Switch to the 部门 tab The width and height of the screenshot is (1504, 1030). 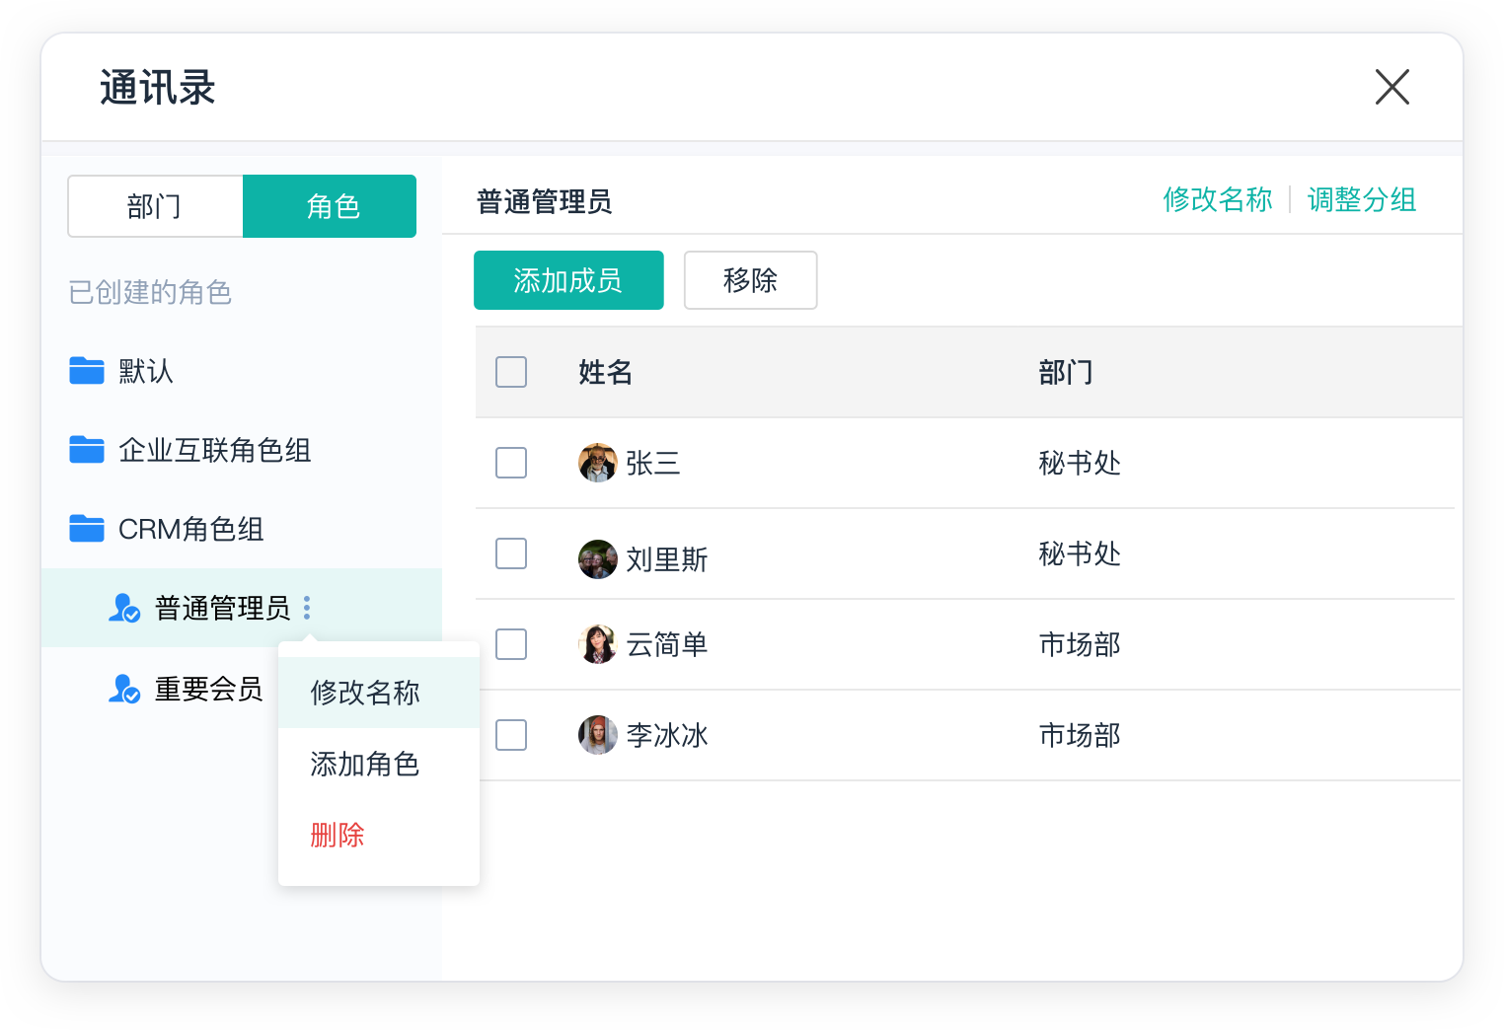point(155,206)
